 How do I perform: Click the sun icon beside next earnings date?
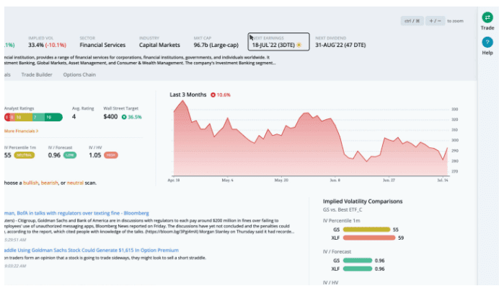point(299,45)
